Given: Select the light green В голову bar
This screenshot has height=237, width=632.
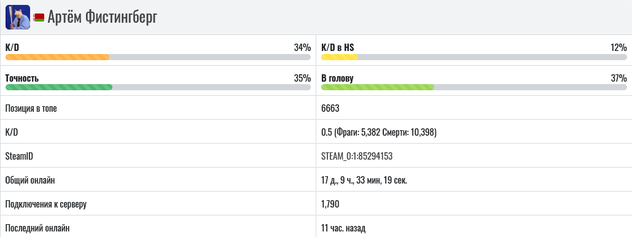Looking at the screenshot, I should [x=474, y=87].
